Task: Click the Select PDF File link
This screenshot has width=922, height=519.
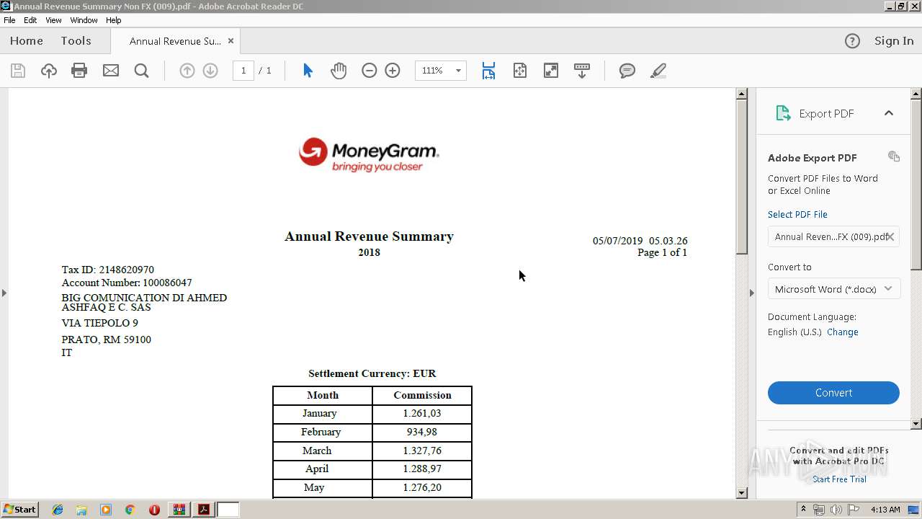Action: [797, 214]
